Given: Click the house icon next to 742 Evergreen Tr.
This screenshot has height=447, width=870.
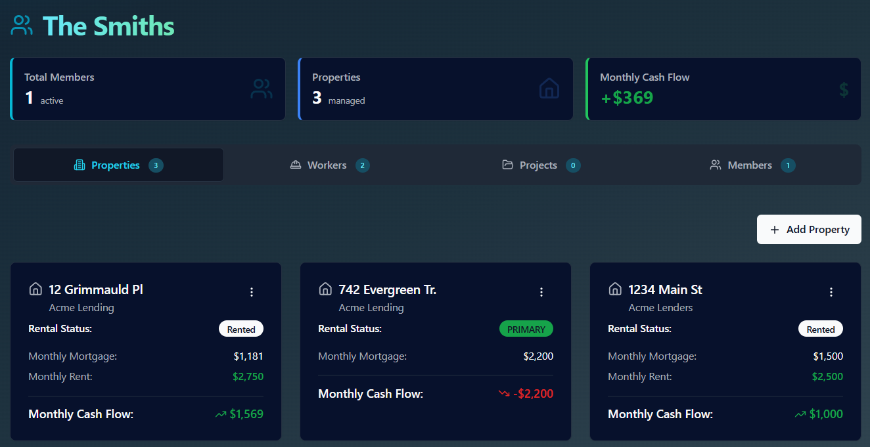Looking at the screenshot, I should [325, 289].
